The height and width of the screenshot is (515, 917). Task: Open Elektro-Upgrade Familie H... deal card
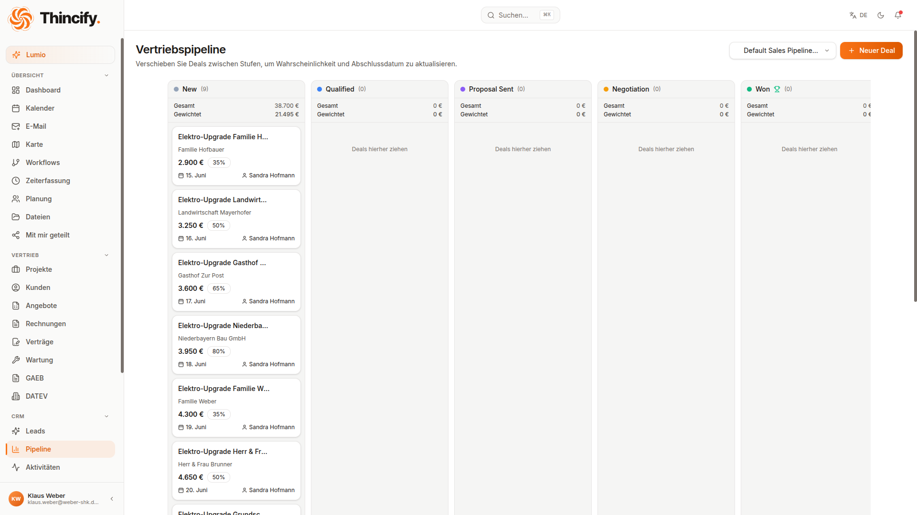pos(236,156)
